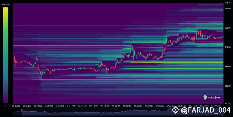233x117 pixels.
Task: Click the 72000 price axis label
Action: click(228, 28)
